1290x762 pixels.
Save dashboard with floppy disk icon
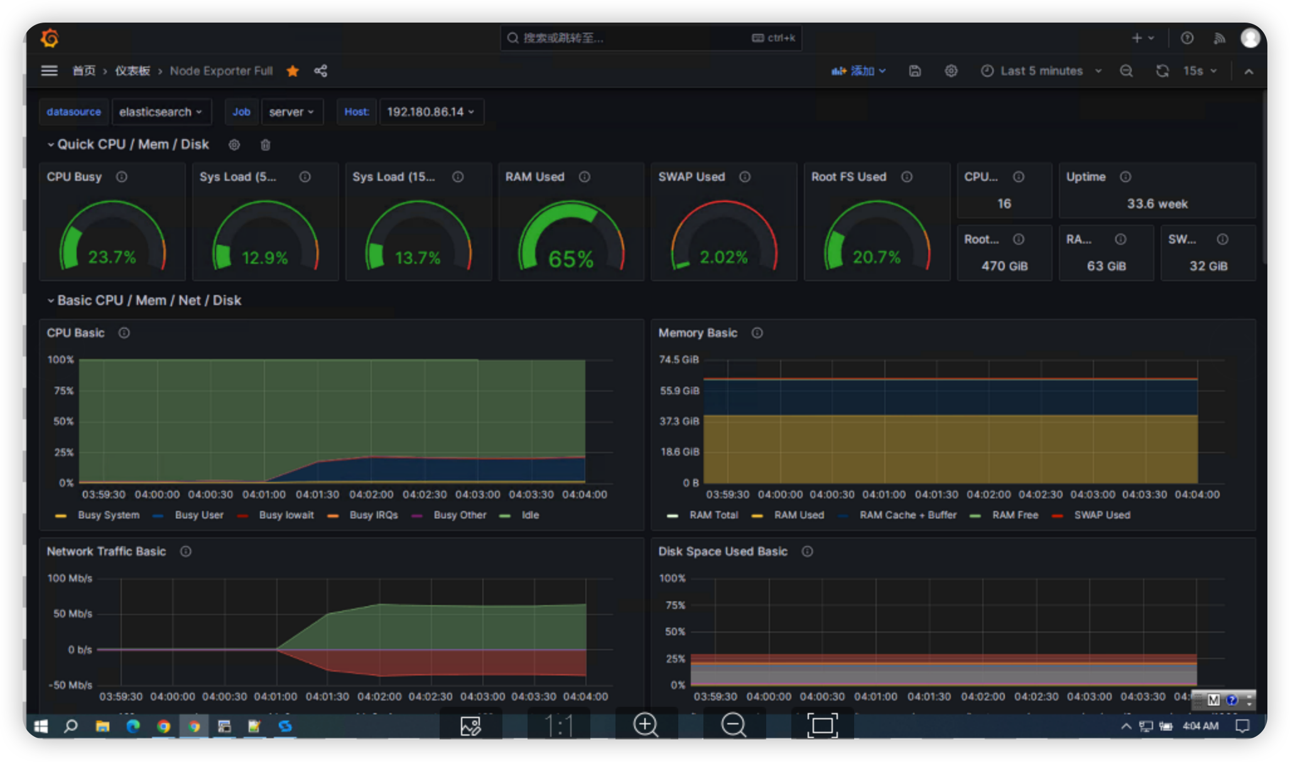[x=915, y=71]
